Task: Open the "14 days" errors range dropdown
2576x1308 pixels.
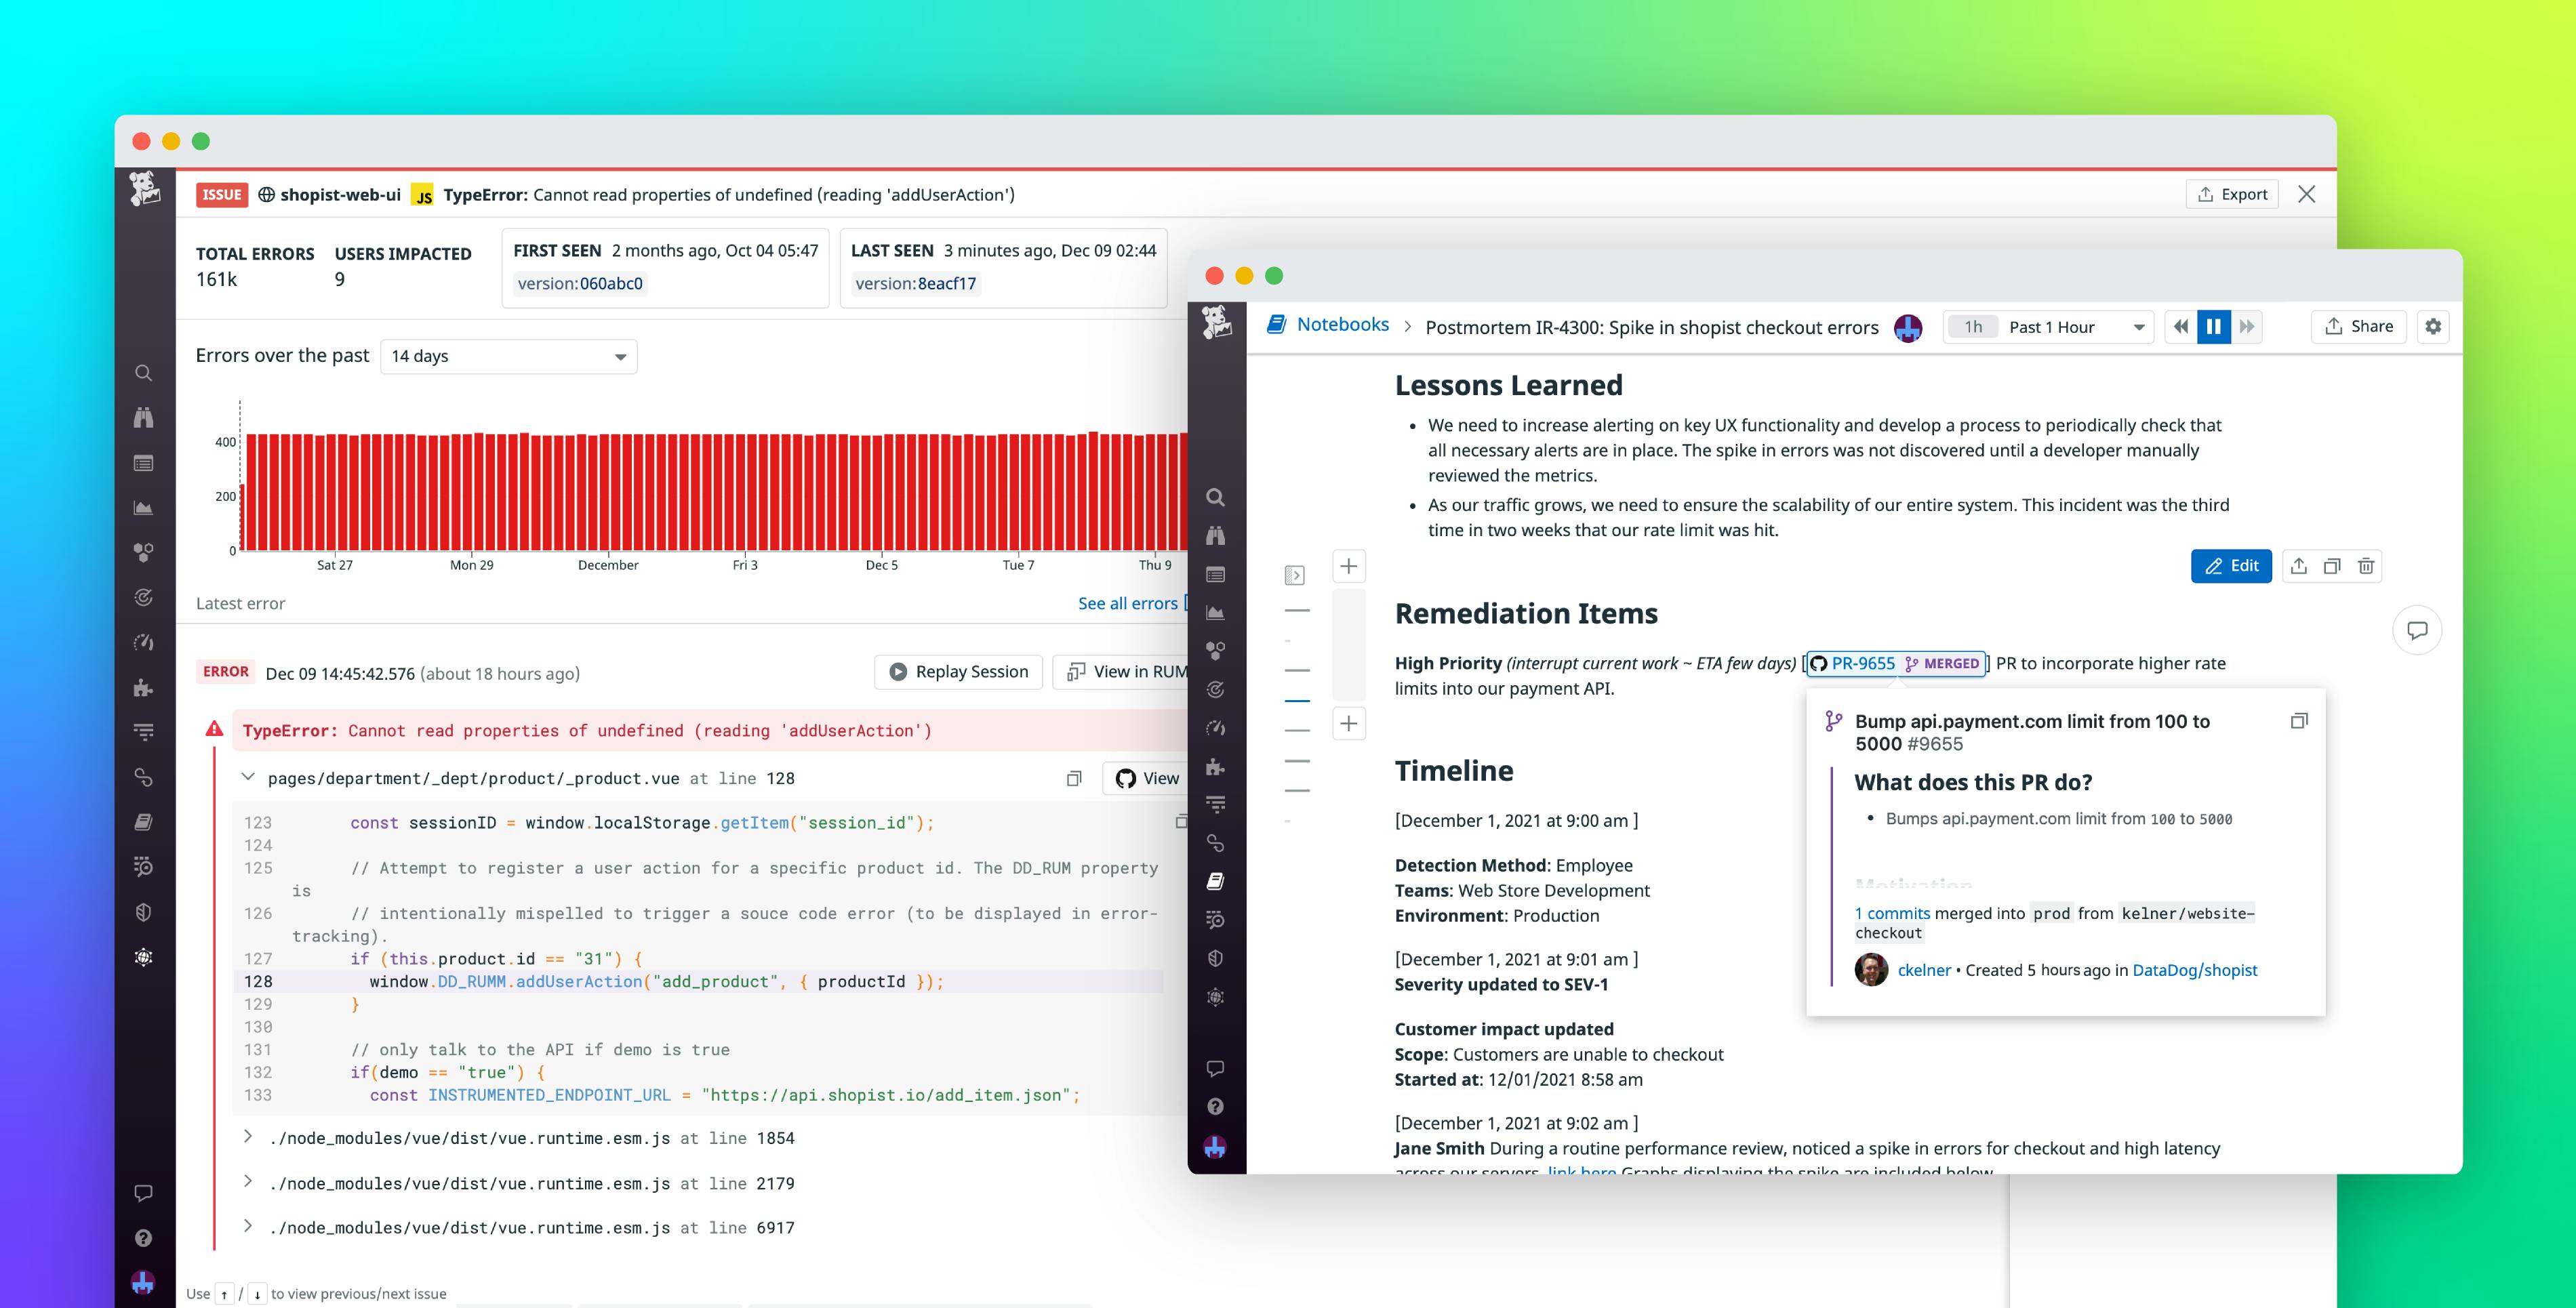Action: tap(508, 356)
